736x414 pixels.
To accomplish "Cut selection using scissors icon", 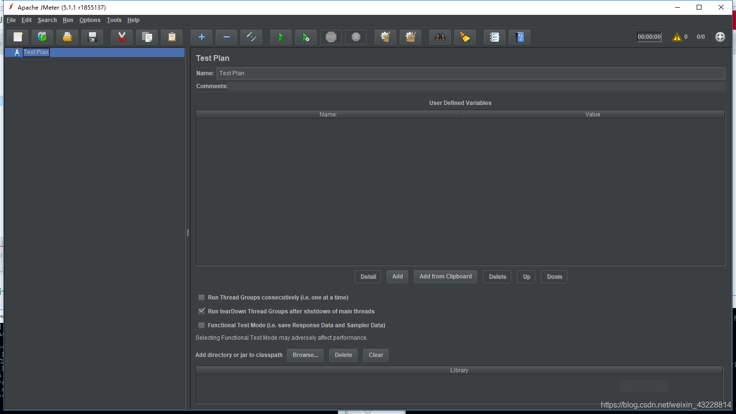I will coord(122,37).
